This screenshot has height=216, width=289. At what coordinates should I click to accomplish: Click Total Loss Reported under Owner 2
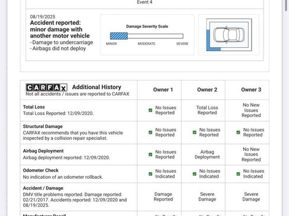[x=207, y=110]
